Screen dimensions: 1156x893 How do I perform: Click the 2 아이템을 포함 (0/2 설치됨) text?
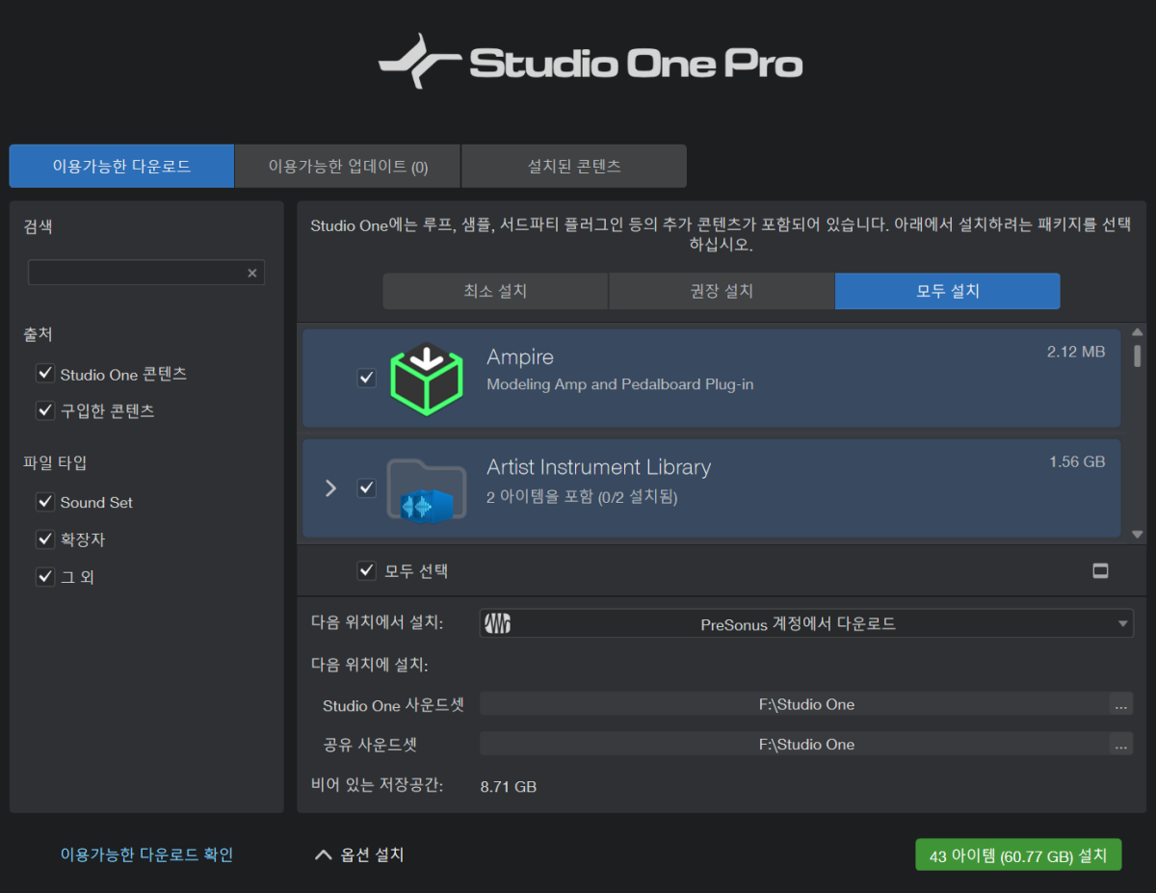[583, 497]
